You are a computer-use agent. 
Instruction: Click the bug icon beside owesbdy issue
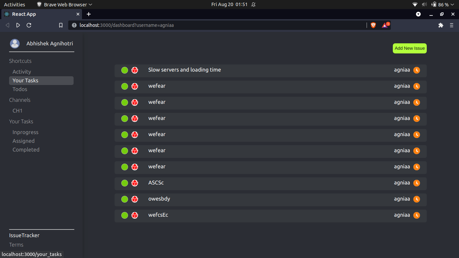pyautogui.click(x=135, y=199)
